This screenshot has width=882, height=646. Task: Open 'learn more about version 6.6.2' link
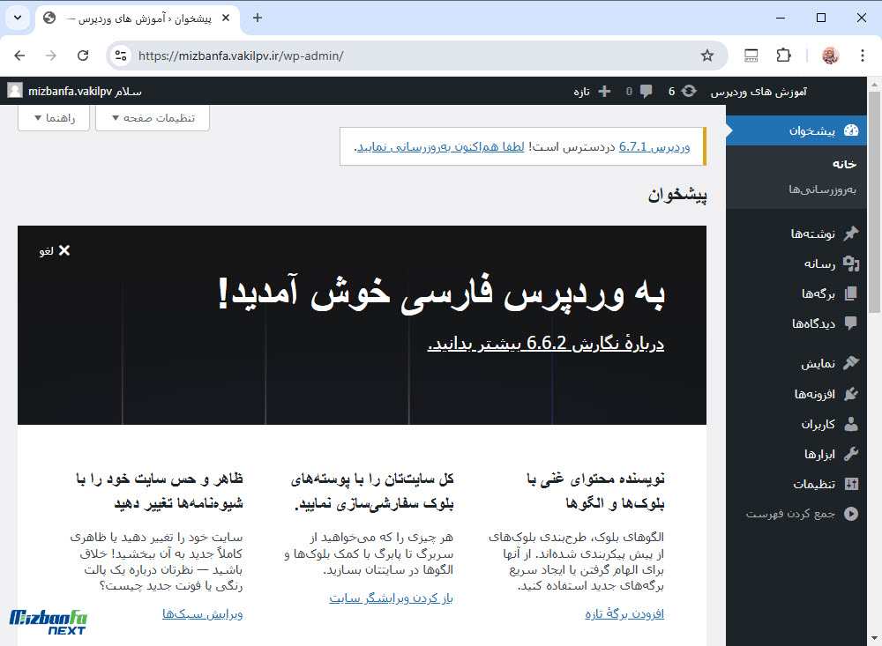click(x=546, y=343)
